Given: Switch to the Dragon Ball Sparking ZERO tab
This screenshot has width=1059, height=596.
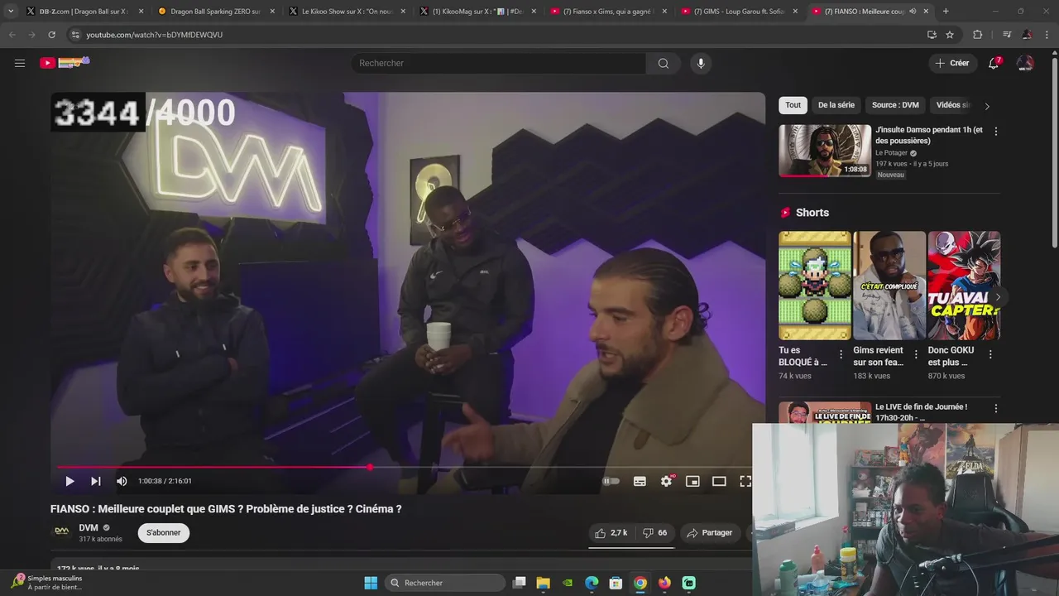Looking at the screenshot, I should (x=216, y=12).
